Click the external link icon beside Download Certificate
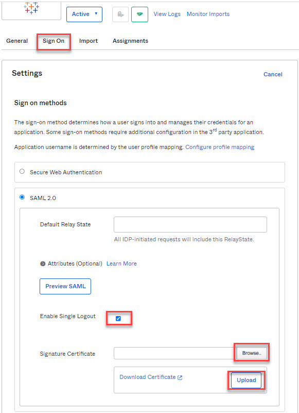The height and width of the screenshot is (413, 299). tap(180, 377)
